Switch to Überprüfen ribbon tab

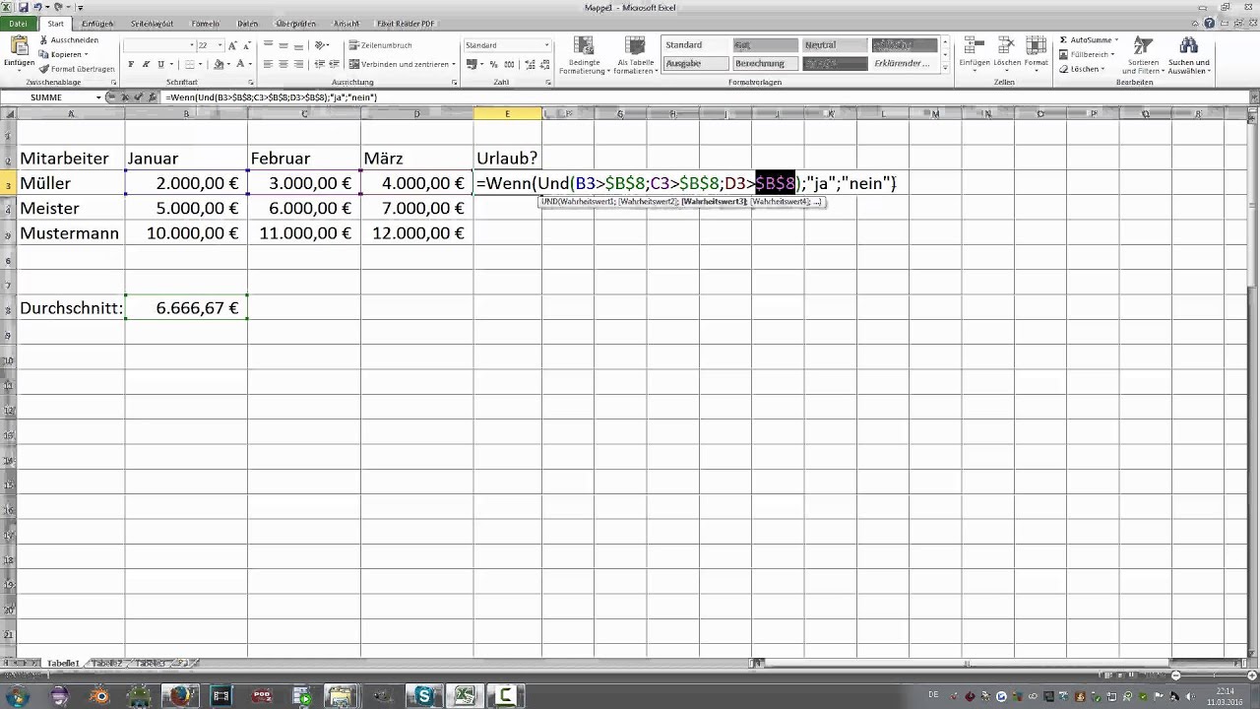click(297, 24)
